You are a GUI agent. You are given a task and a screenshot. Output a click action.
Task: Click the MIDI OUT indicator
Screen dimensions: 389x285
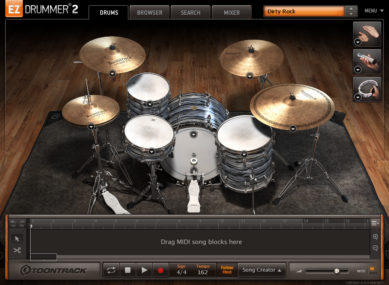click(x=373, y=273)
